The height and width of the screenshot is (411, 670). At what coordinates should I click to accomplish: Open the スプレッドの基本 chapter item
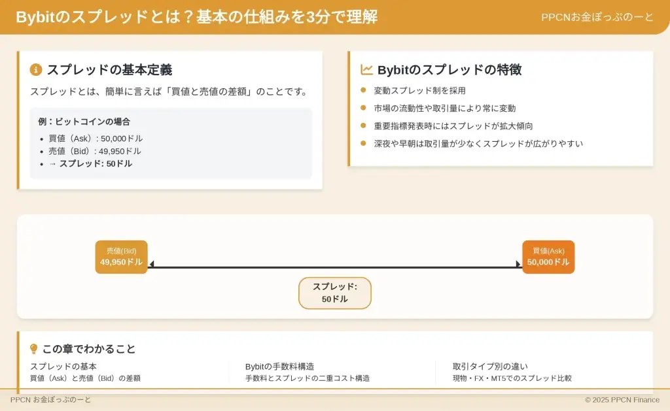63,367
